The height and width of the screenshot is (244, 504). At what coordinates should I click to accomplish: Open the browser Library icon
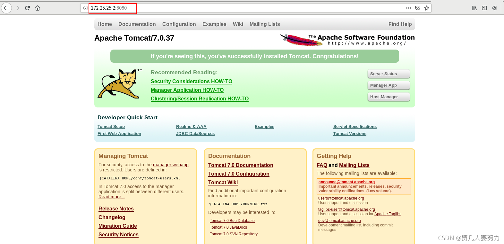(x=474, y=8)
